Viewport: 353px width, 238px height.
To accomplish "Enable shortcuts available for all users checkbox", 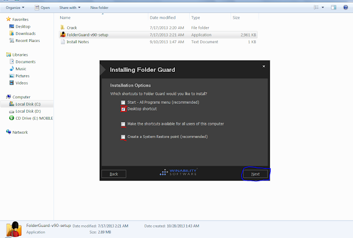I will pyautogui.click(x=123, y=124).
